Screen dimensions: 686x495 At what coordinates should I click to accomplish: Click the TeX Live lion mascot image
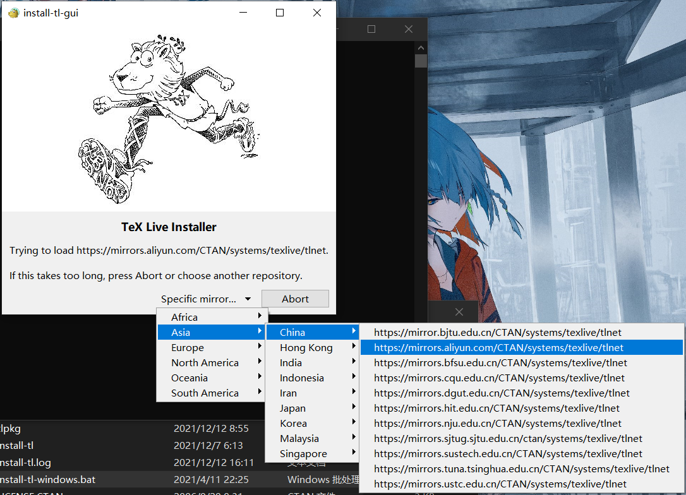pos(169,119)
